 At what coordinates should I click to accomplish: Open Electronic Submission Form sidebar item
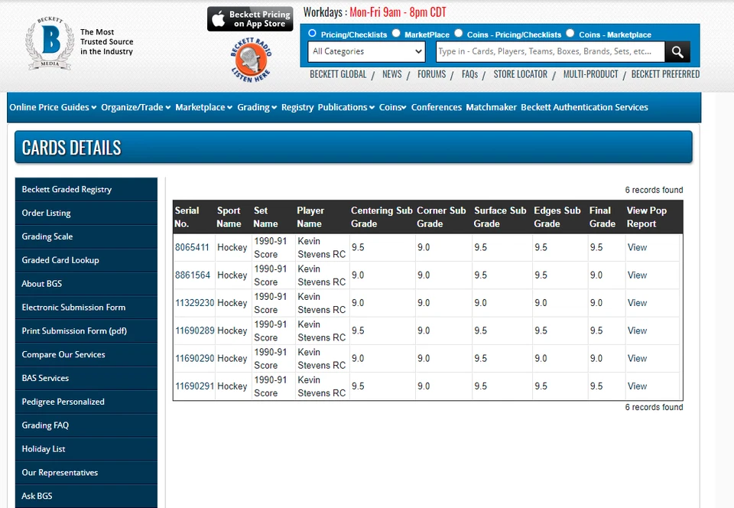pyautogui.click(x=86, y=307)
